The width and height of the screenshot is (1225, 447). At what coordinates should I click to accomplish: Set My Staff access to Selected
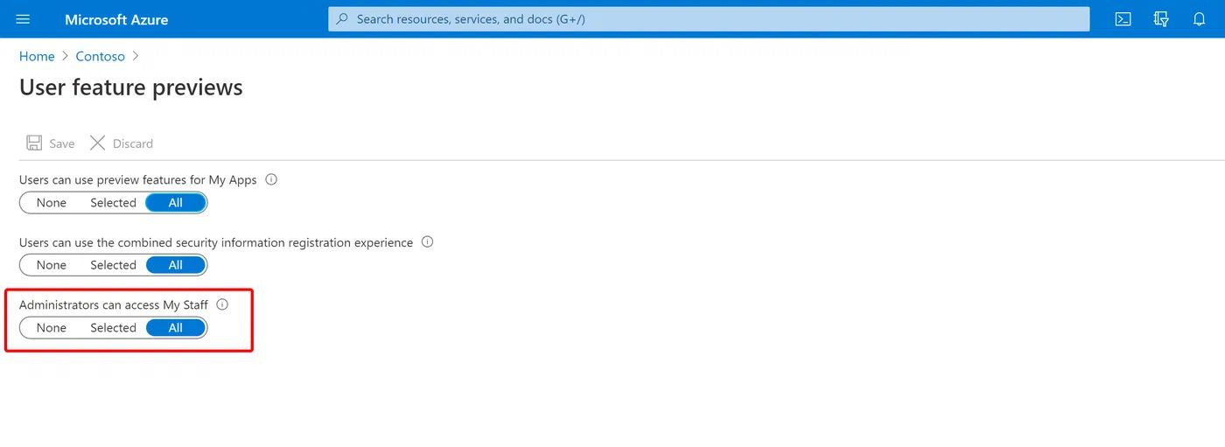click(113, 328)
